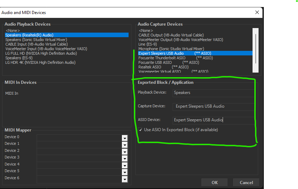The image size is (298, 189).
Task: Click the Capture Device input field
Action: 213,107
